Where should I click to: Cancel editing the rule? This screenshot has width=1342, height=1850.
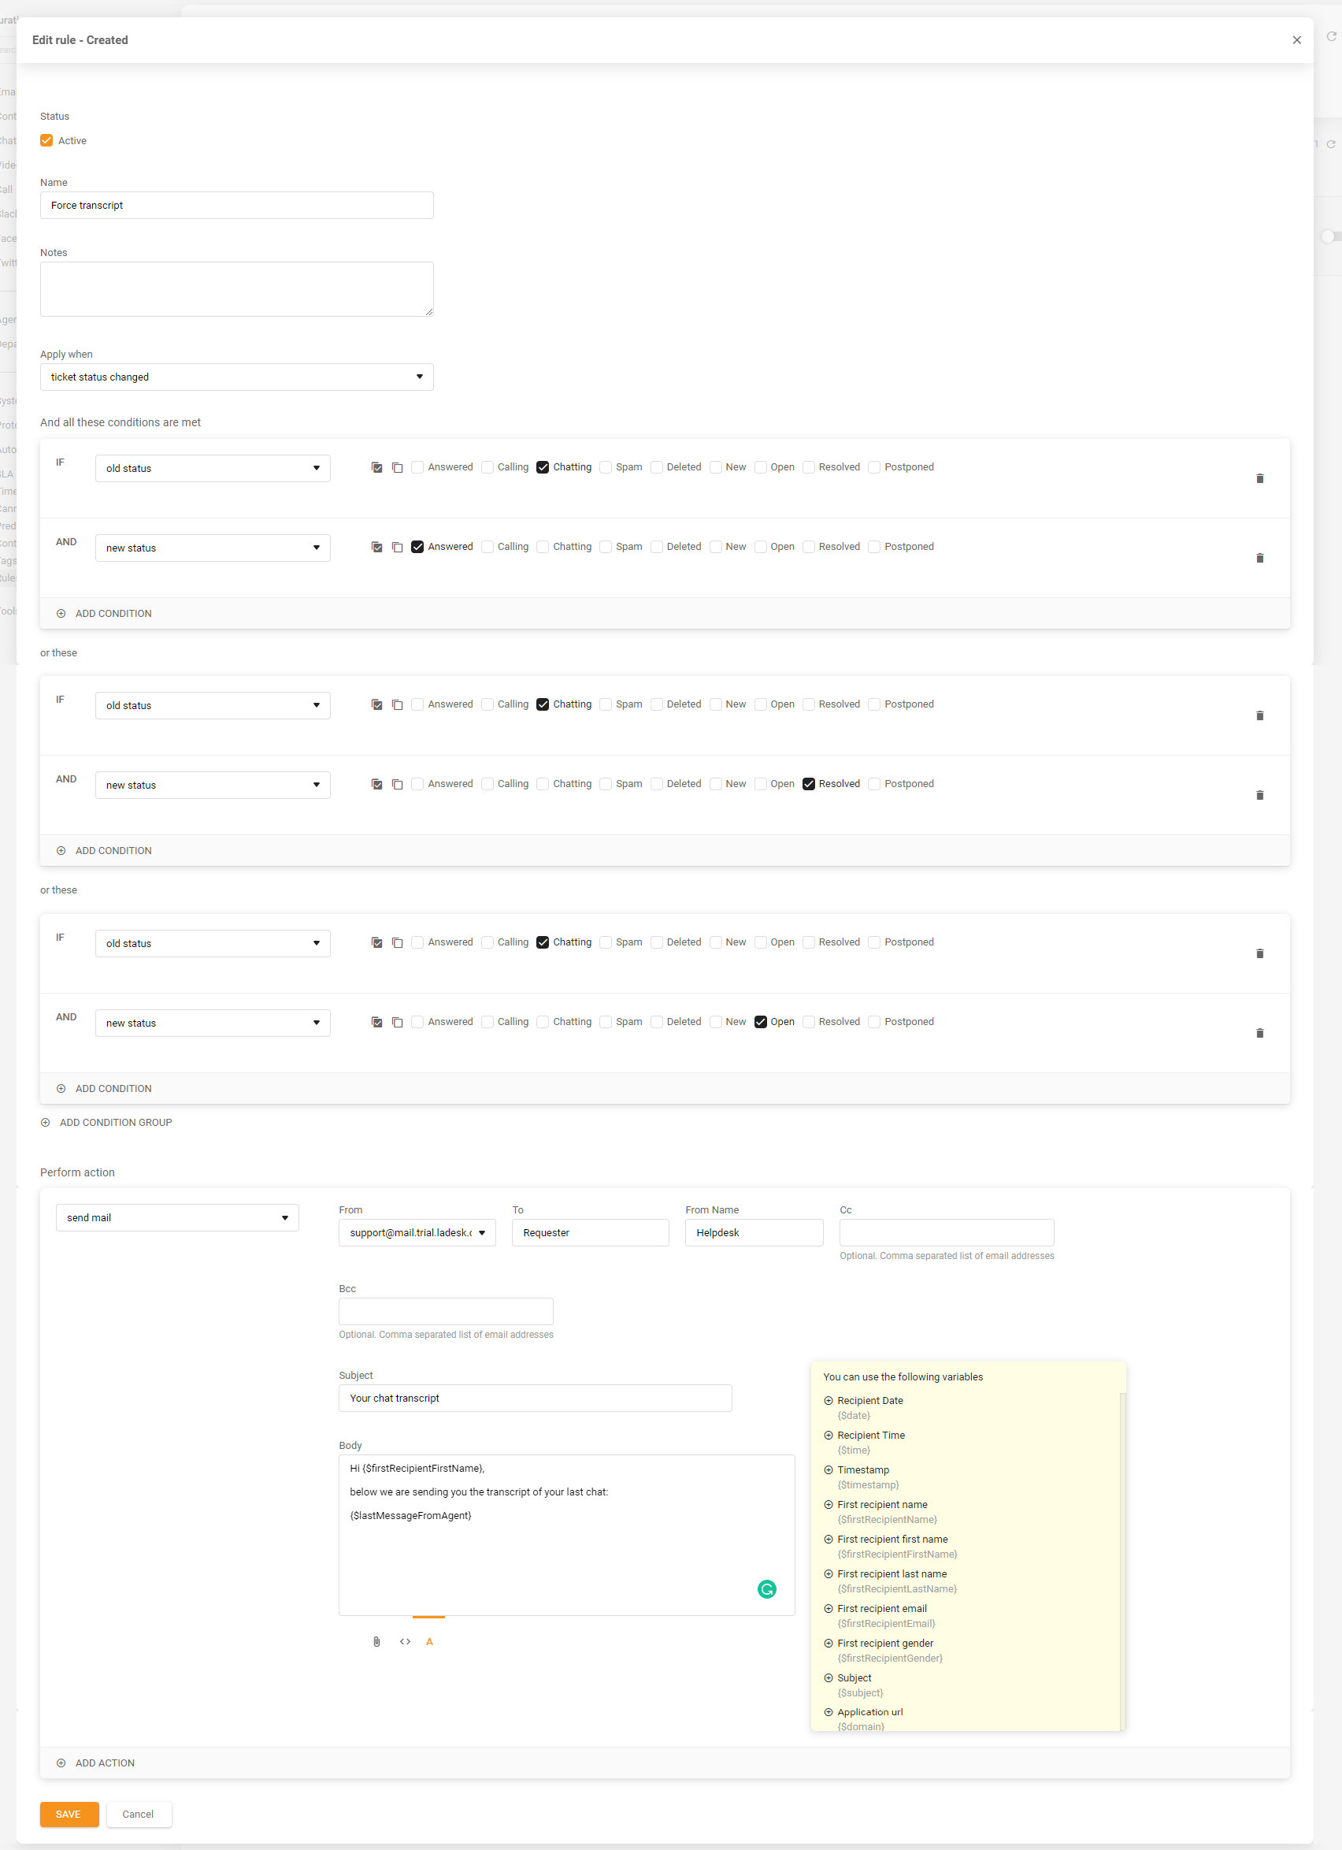click(x=138, y=1814)
